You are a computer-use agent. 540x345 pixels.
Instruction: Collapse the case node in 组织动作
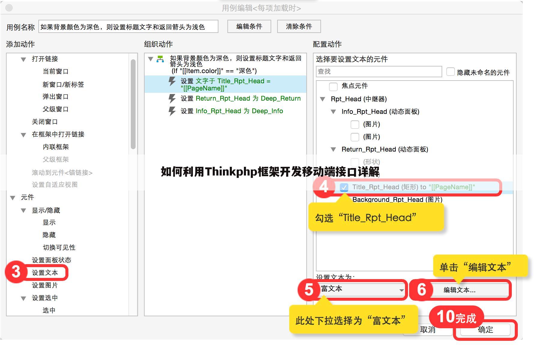pos(151,59)
